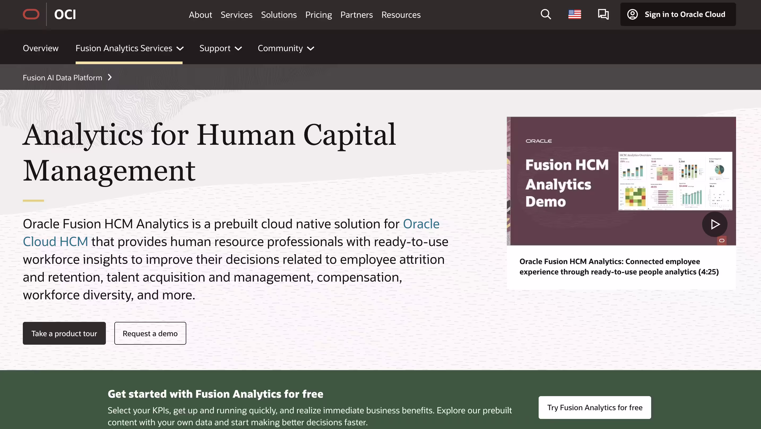The image size is (761, 429).
Task: Select the Solutions navigation item
Action: pyautogui.click(x=279, y=15)
